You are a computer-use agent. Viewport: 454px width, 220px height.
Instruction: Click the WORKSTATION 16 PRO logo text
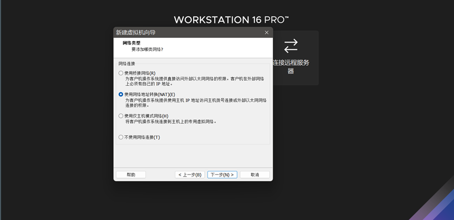coord(231,20)
